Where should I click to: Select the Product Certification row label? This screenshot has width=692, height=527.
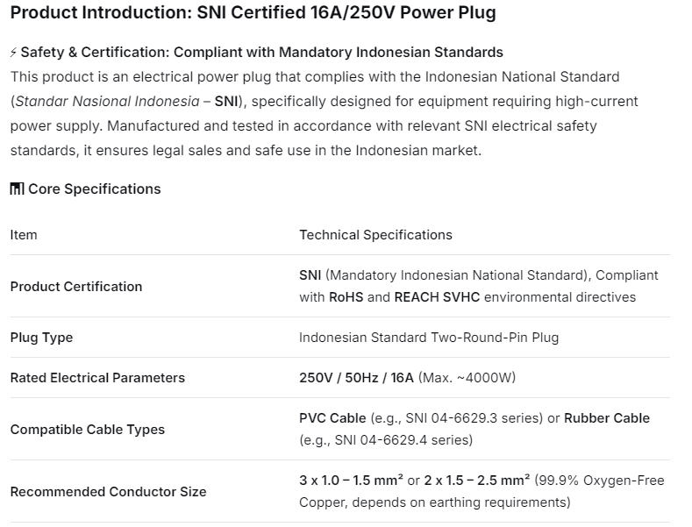[x=75, y=287]
